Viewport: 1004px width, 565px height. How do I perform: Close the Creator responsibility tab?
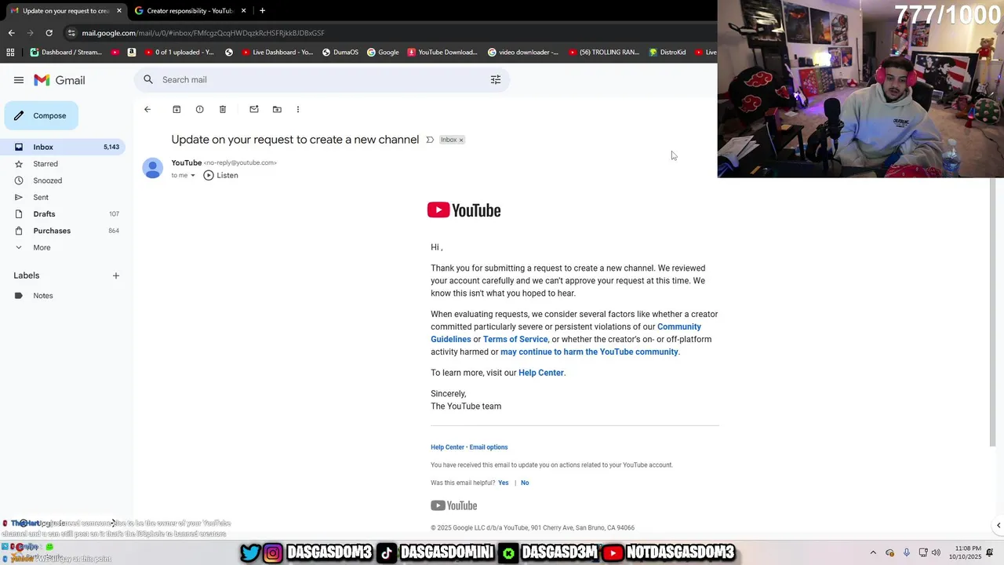click(244, 10)
